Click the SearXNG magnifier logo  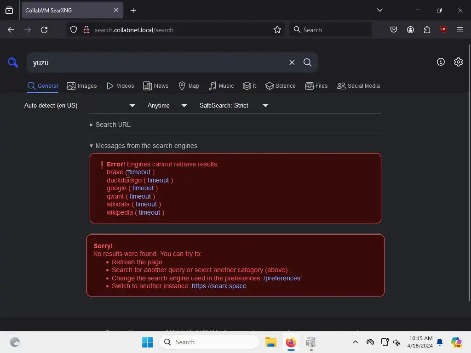coord(13,63)
